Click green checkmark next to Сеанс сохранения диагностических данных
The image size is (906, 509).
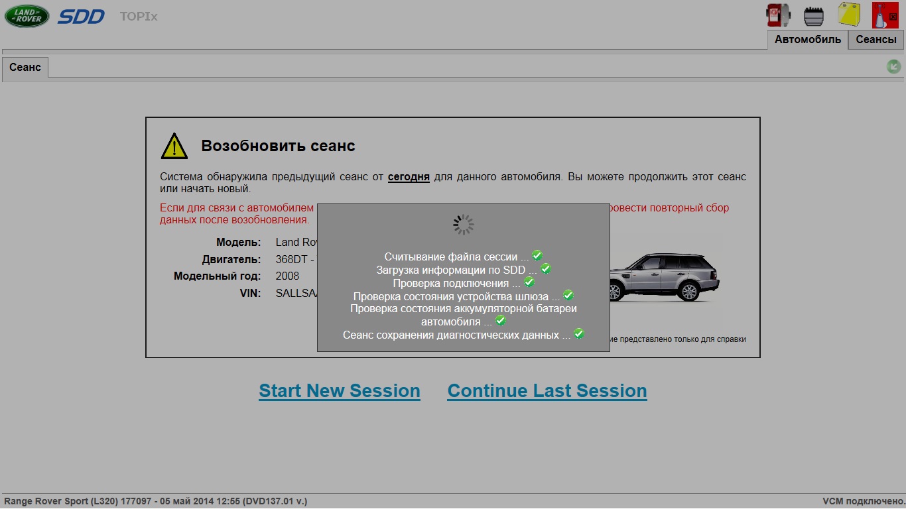[579, 333]
